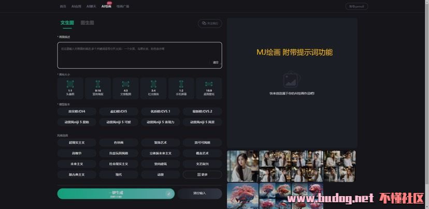Toggle the 色块画 style
Image resolution: width=429 pixels, height=209 pixels.
119,143
